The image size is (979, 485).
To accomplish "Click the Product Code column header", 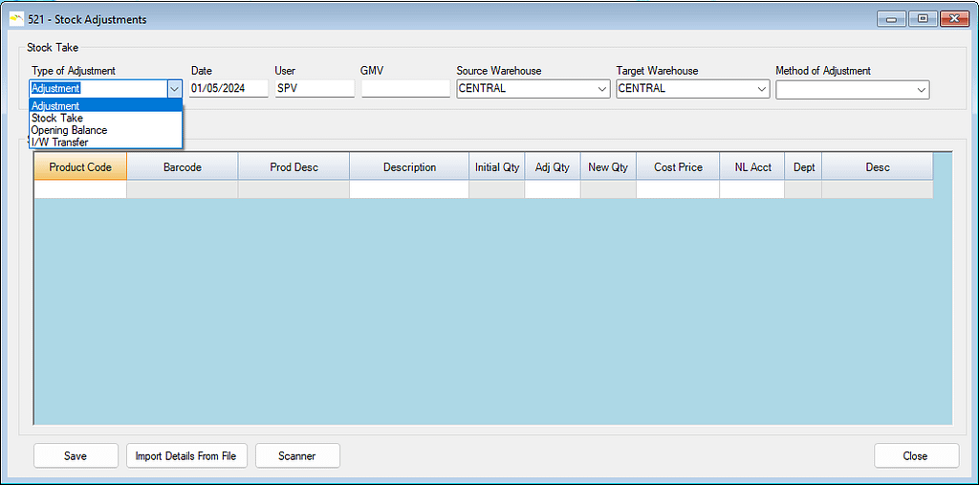I will point(80,167).
